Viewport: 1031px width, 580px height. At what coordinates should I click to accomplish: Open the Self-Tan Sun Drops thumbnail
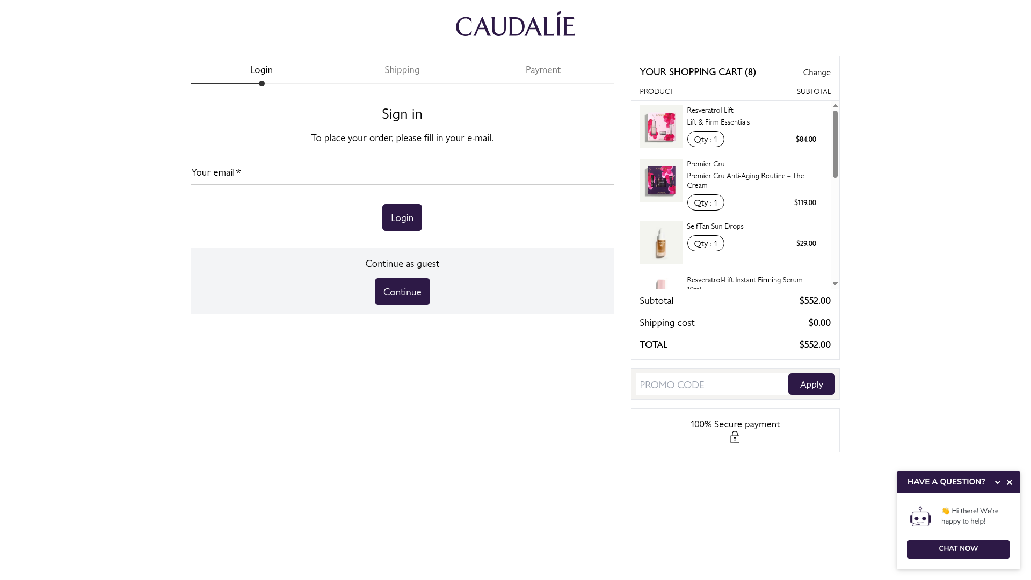661,243
